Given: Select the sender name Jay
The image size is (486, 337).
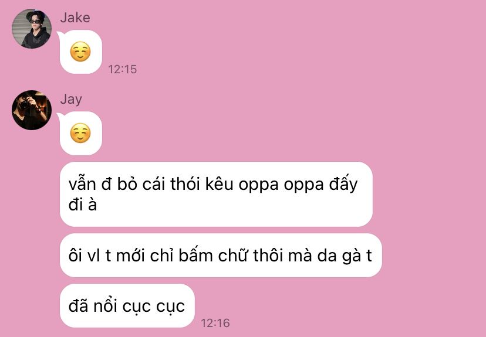Looking at the screenshot, I should click(x=71, y=99).
